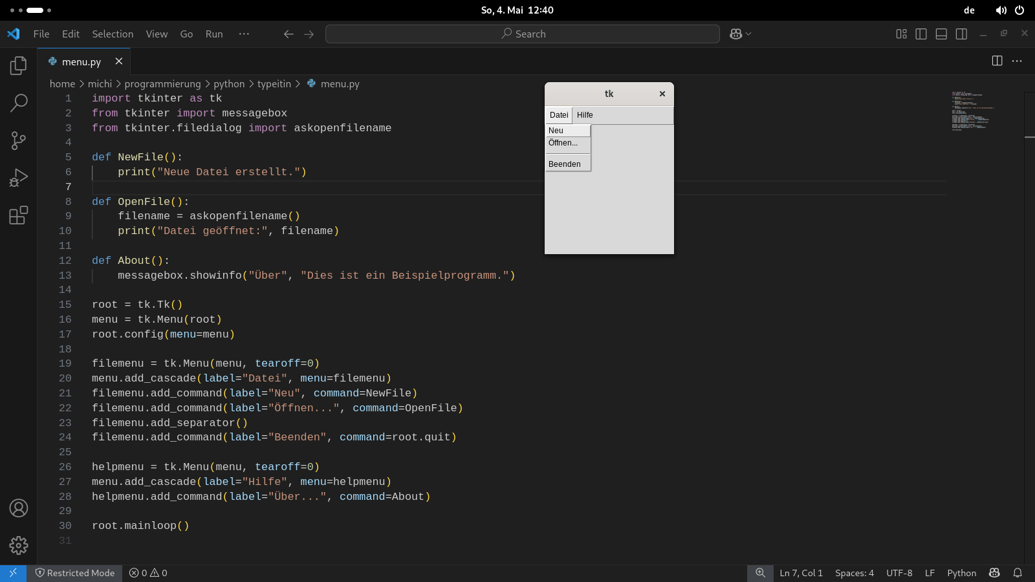Open the system clock calendar

coord(517,10)
